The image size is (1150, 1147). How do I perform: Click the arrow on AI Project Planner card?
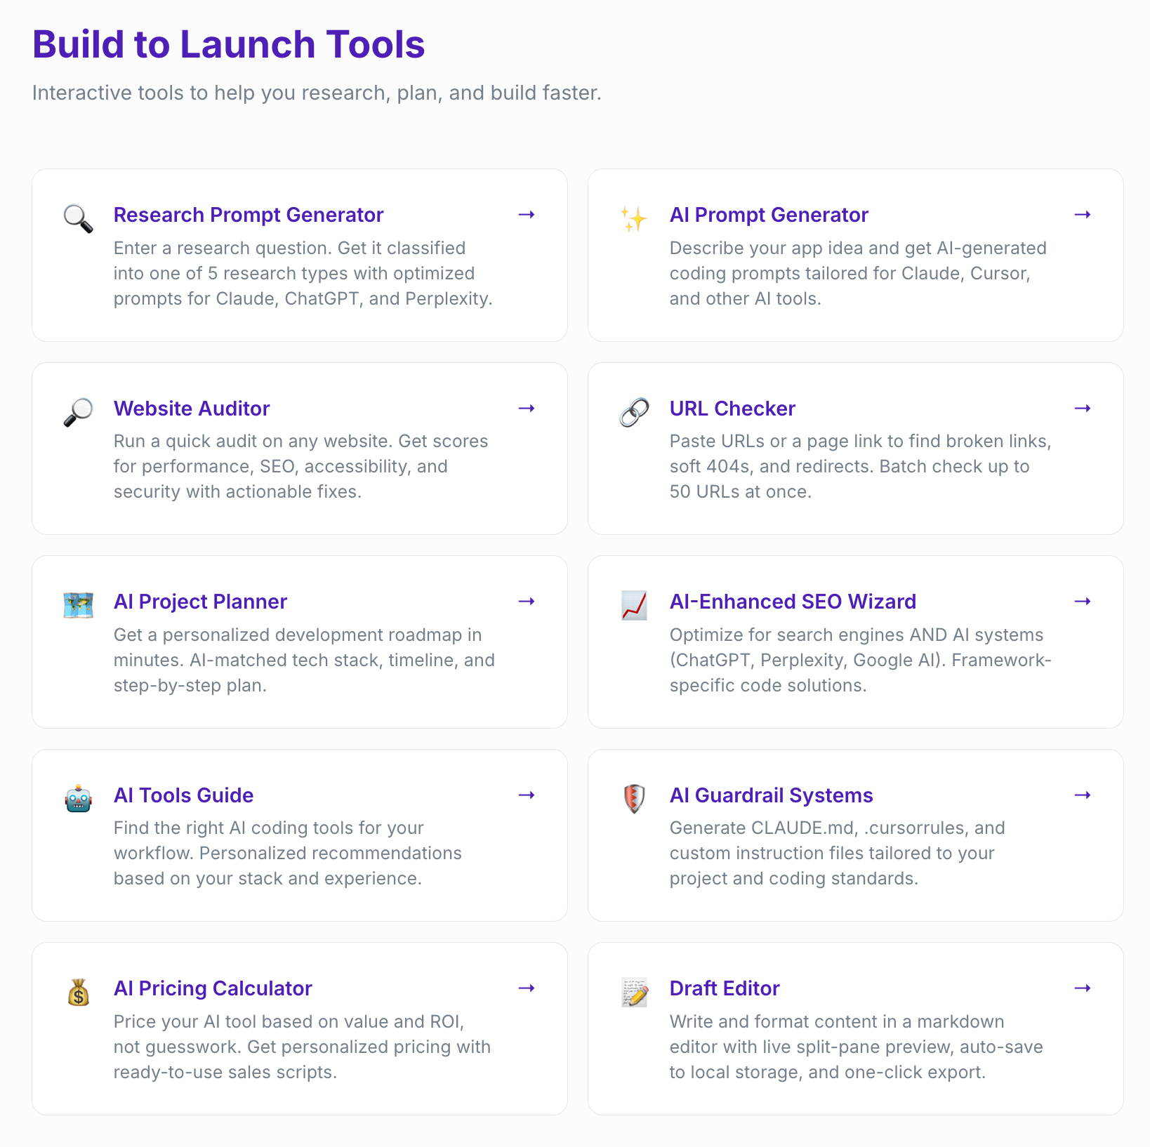point(527,602)
